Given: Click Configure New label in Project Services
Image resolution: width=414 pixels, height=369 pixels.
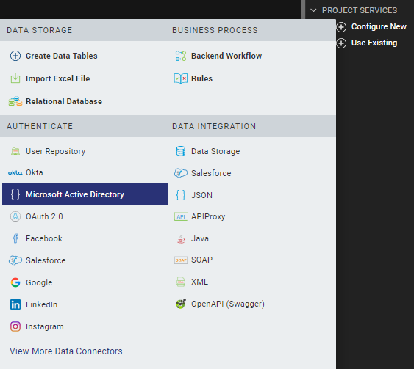Looking at the screenshot, I should [379, 26].
